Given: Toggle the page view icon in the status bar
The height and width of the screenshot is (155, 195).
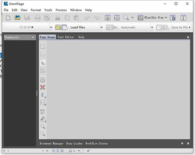Looking at the screenshot, I should (70, 151).
